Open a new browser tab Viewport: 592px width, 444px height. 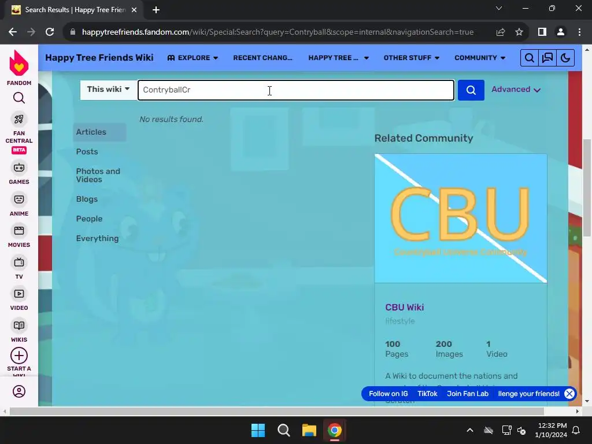(x=156, y=10)
